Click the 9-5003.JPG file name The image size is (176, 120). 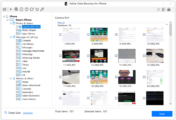coord(125,44)
